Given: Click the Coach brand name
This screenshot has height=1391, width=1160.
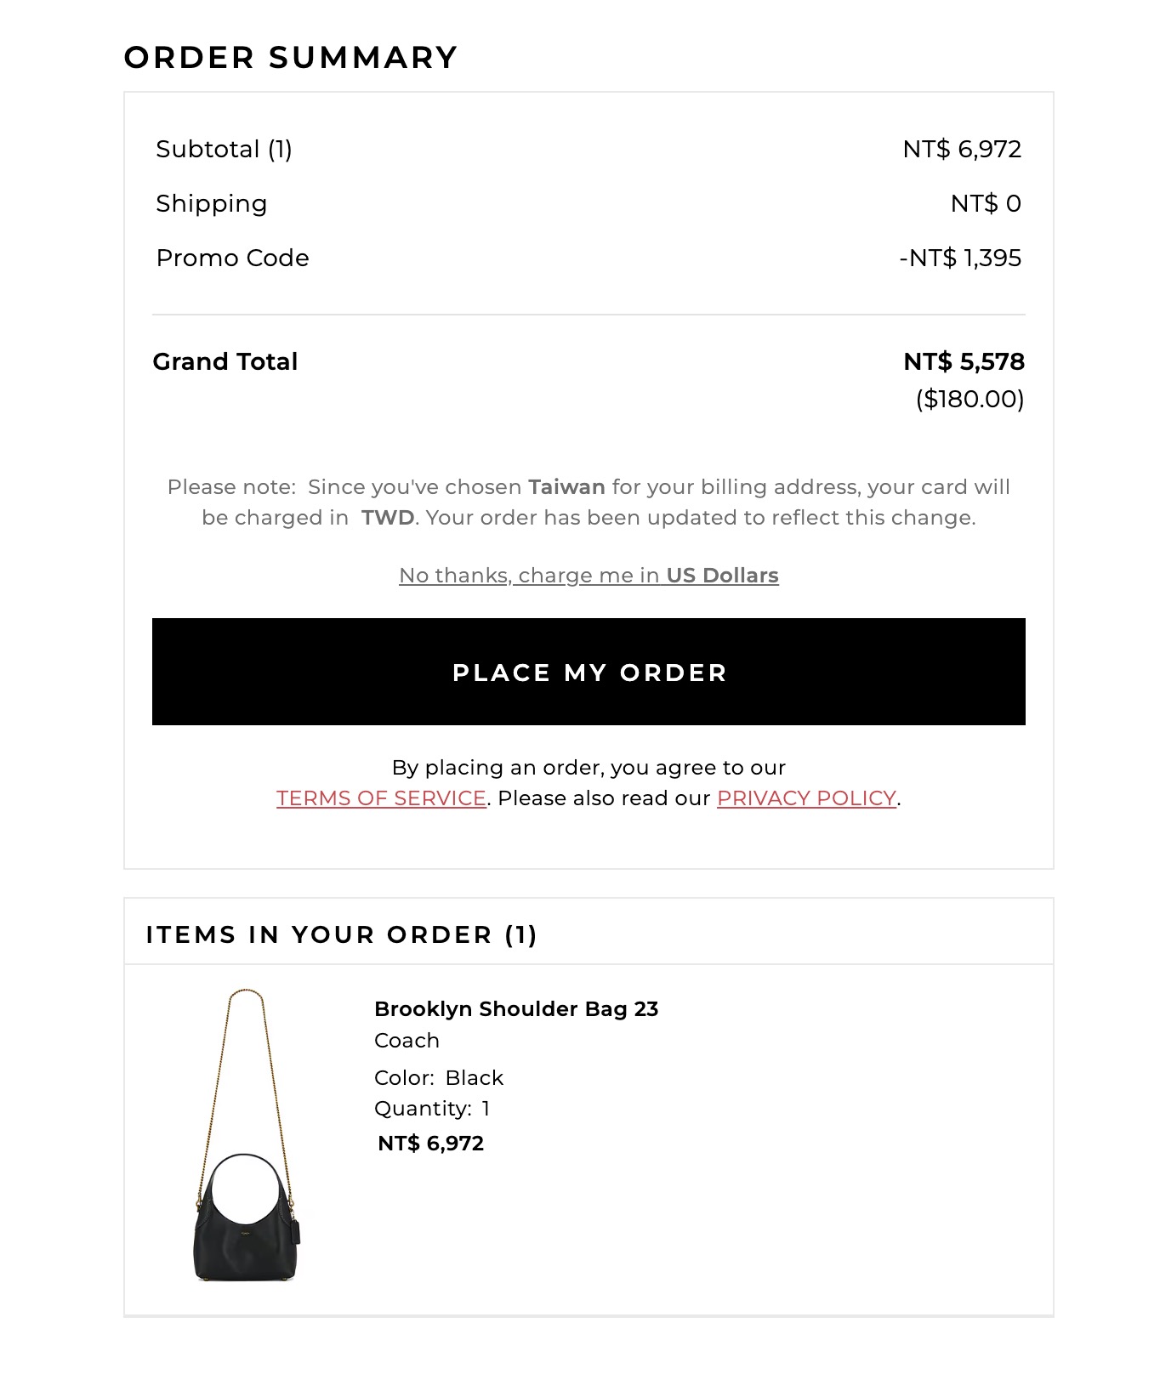Looking at the screenshot, I should click(x=407, y=1041).
